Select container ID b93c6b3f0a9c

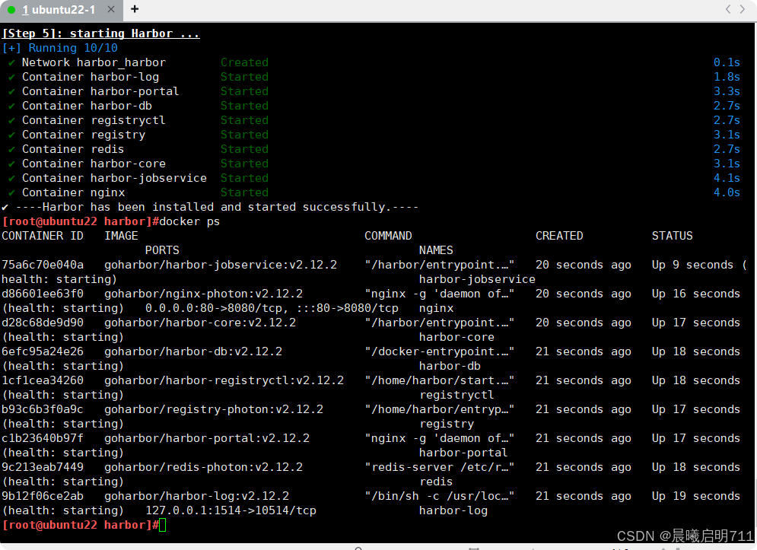point(43,409)
